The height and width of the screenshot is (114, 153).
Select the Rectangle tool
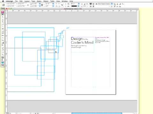(3, 31)
